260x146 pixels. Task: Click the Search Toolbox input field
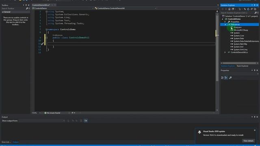point(13,8)
